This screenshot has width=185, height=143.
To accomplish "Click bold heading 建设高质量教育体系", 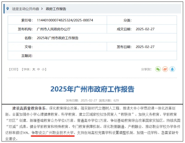I will (x=29, y=108).
